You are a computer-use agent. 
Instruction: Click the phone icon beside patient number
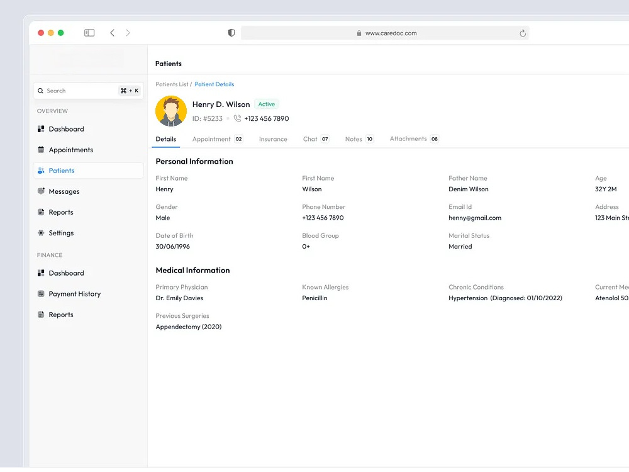[238, 118]
